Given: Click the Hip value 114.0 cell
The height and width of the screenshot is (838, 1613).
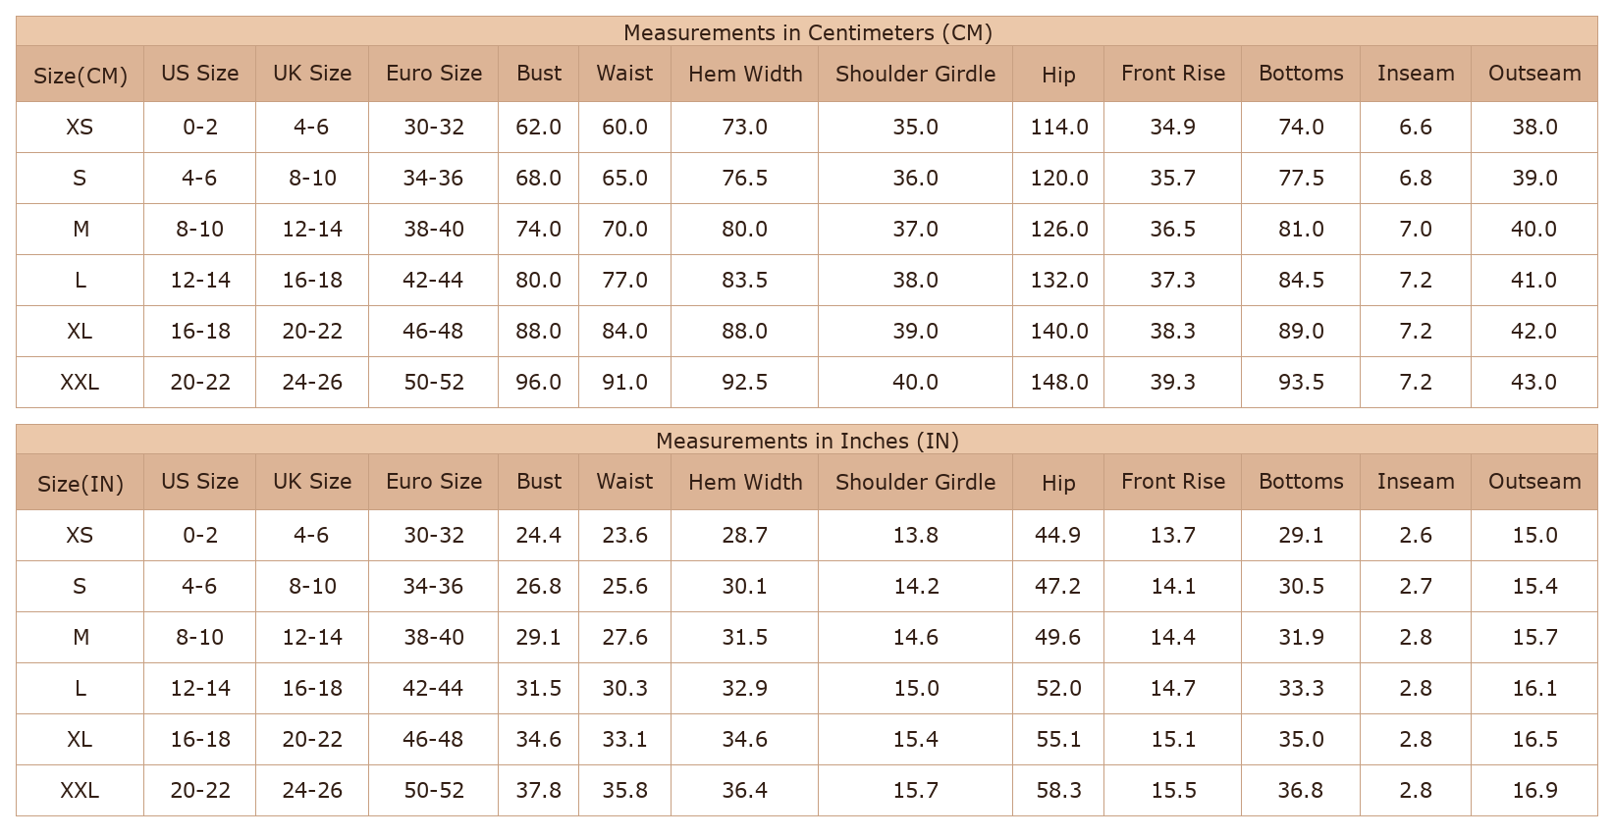Looking at the screenshot, I should coord(1058,127).
